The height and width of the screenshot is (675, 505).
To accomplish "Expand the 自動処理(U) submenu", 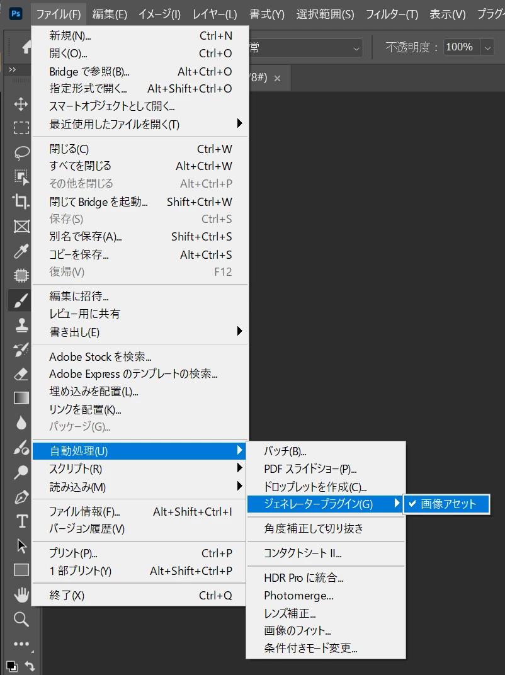I will tap(140, 451).
